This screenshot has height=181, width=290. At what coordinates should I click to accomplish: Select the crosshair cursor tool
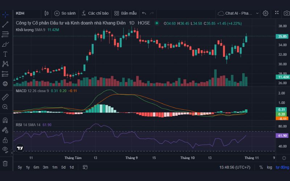click(x=5, y=15)
